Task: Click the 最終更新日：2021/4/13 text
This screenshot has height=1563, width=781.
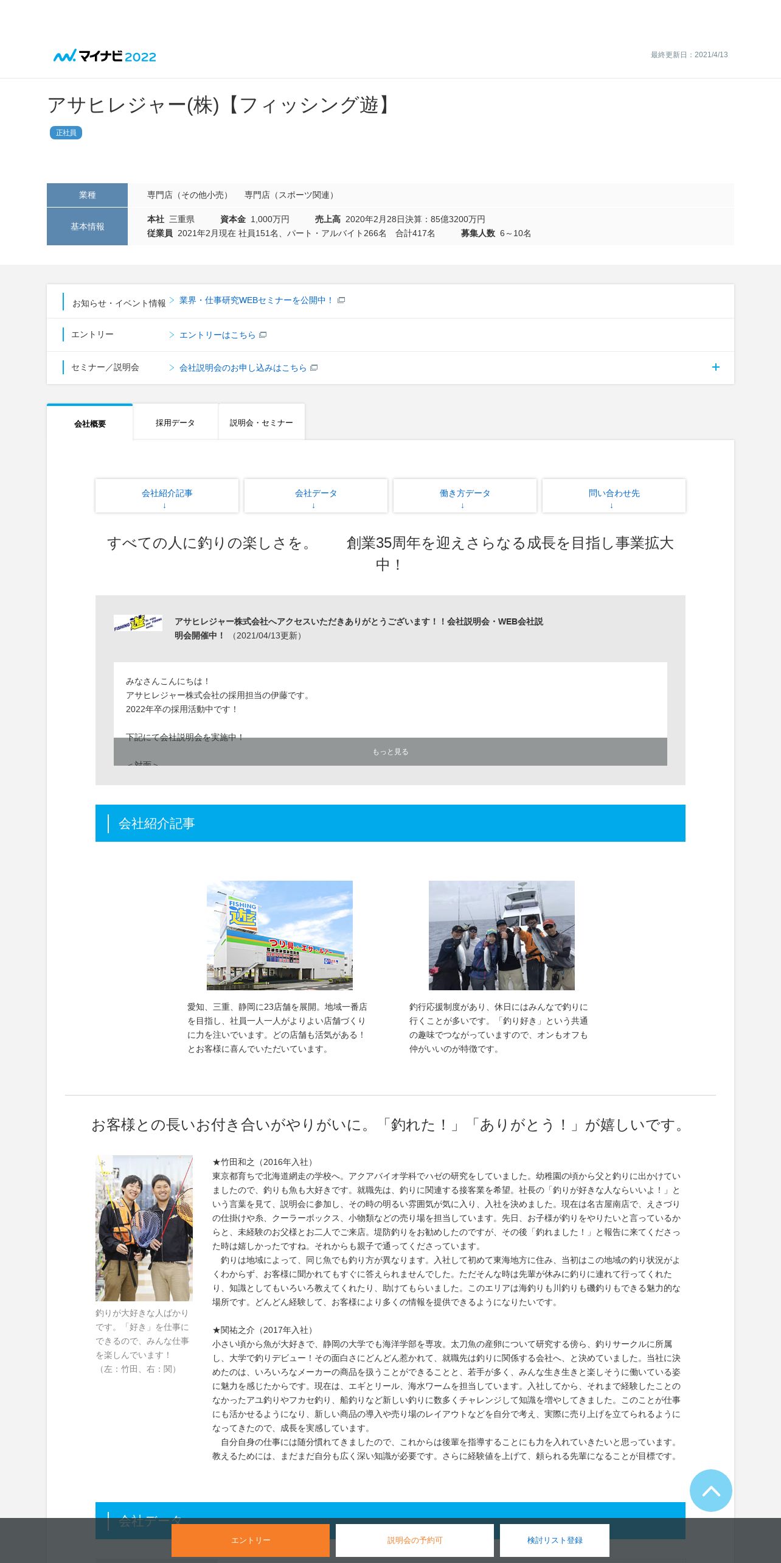Action: tap(689, 55)
